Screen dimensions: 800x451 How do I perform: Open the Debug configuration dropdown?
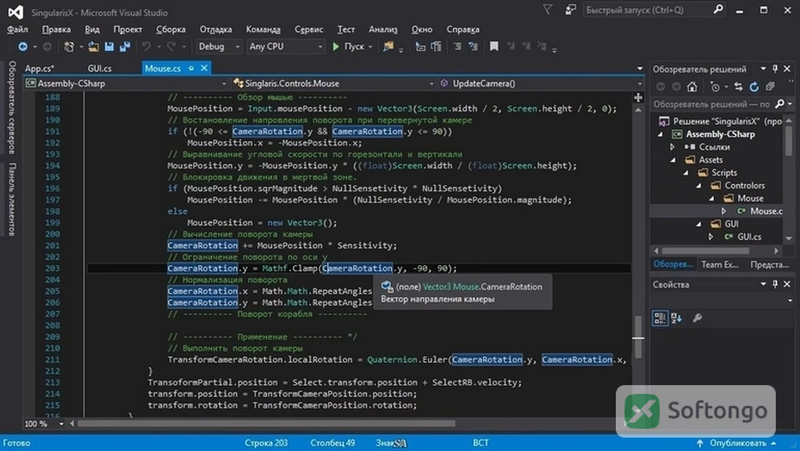tap(219, 47)
